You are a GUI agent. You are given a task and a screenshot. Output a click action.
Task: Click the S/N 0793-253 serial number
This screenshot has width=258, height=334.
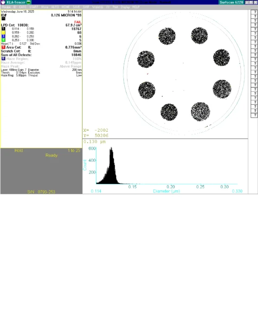41,192
